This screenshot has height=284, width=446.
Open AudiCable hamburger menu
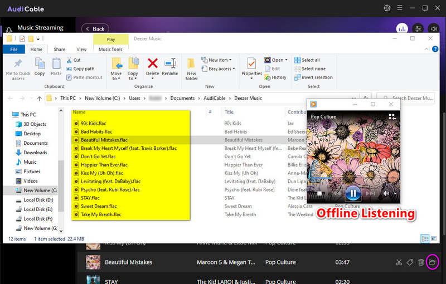tap(400, 8)
